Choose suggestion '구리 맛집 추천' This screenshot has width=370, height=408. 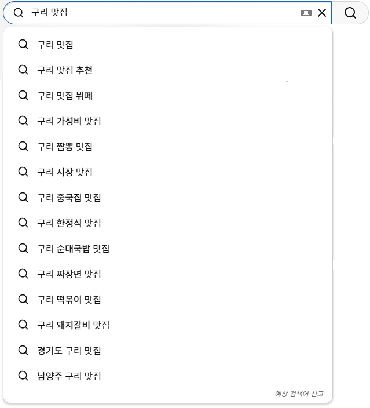coord(65,70)
